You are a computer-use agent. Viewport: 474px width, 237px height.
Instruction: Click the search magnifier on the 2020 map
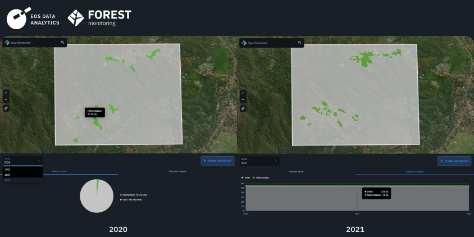point(62,43)
